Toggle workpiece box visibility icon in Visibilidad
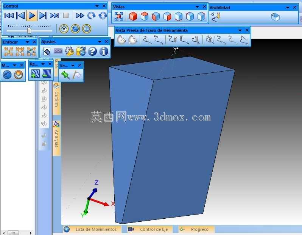This screenshot has height=235, width=302. (x=275, y=17)
